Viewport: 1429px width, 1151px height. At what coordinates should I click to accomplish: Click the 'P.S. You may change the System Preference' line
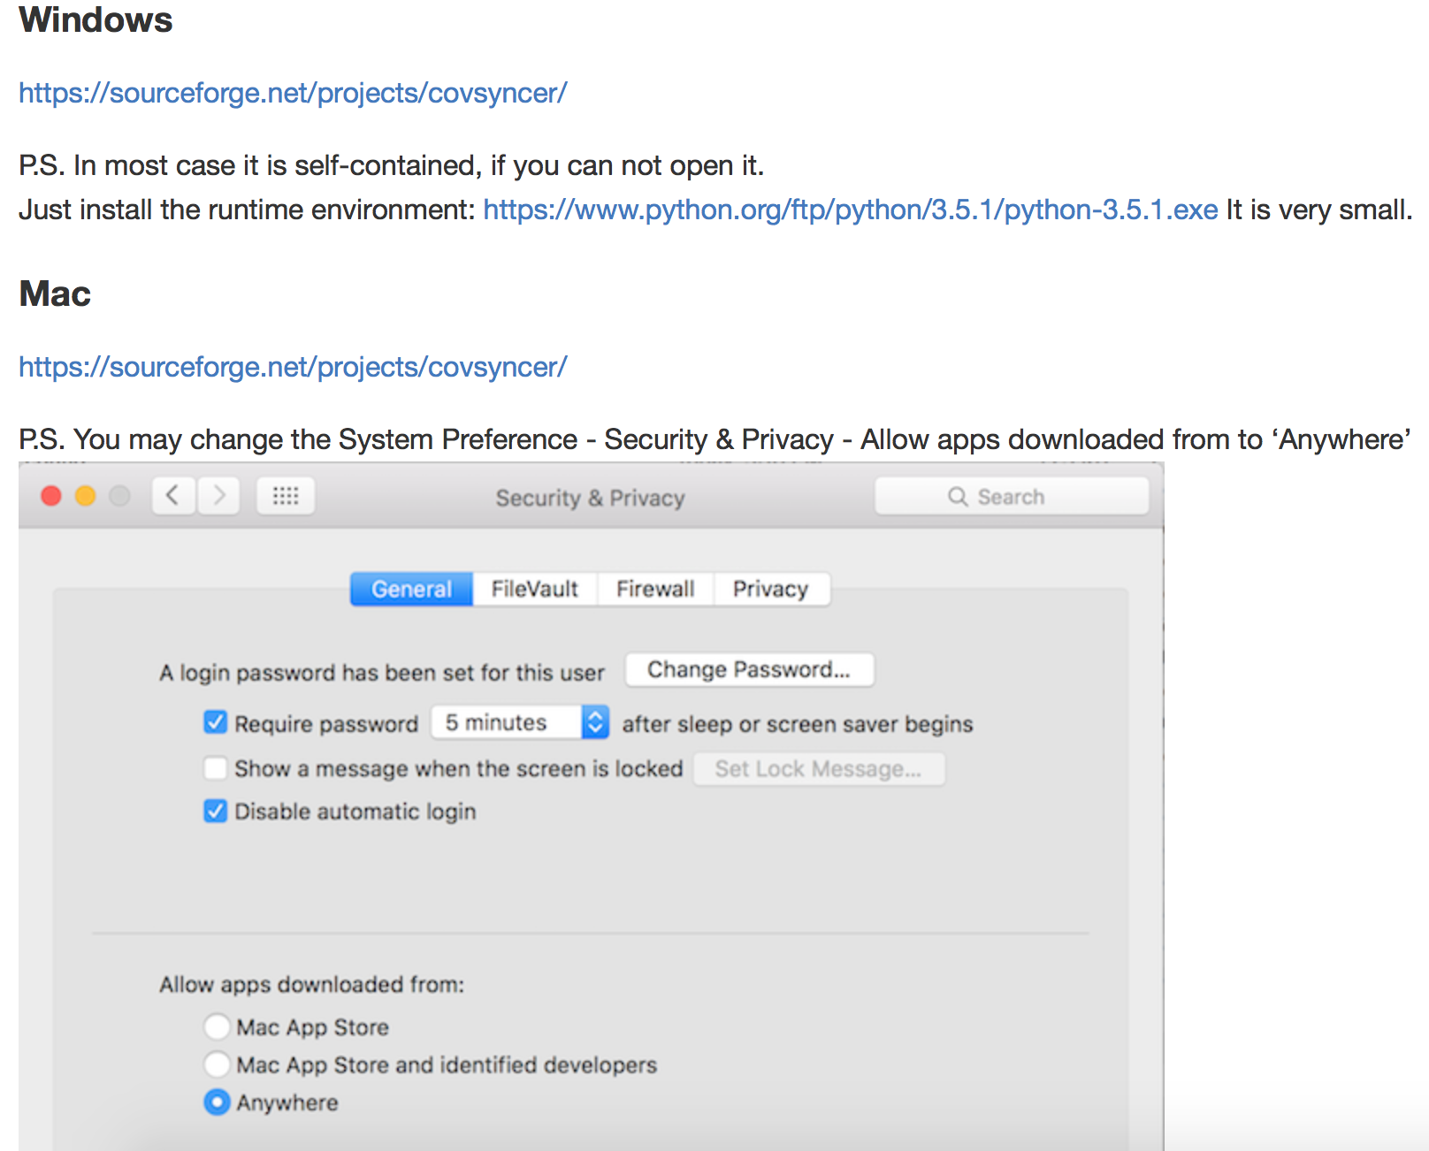(x=714, y=439)
